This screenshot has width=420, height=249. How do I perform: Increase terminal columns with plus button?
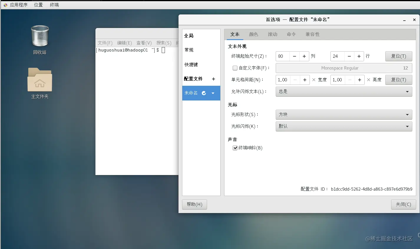tap(304, 56)
